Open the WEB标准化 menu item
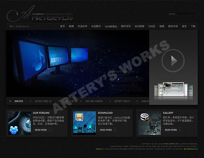The image size is (204, 158). (111, 26)
